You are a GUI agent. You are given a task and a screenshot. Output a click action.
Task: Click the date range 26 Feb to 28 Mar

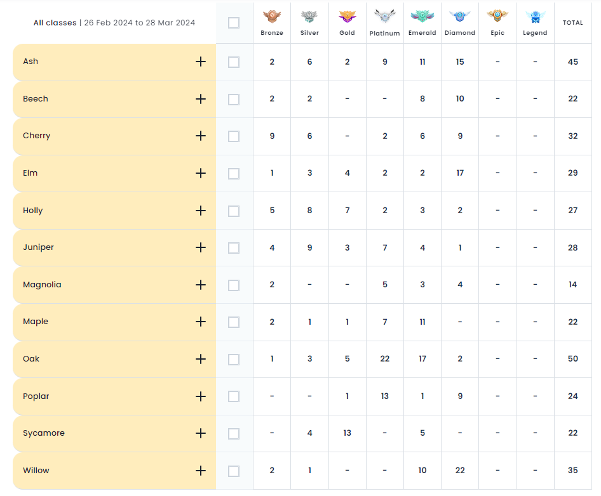[140, 23]
